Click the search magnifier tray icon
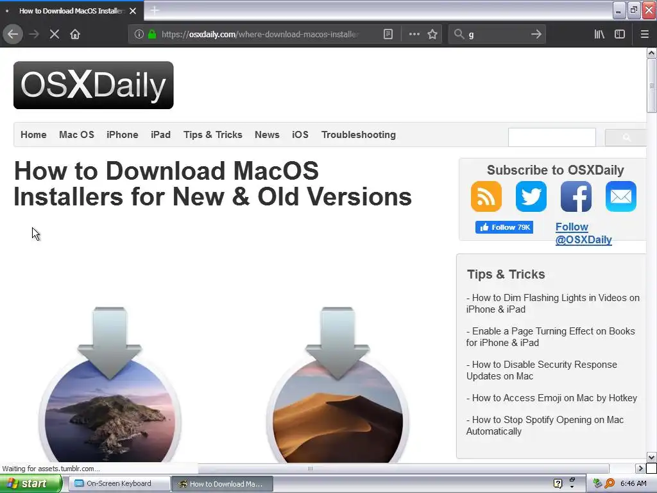This screenshot has height=493, width=657. click(x=610, y=484)
